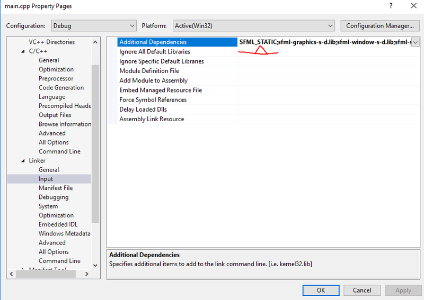The width and height of the screenshot is (424, 300).
Task: Select Embed Managed Resource File property
Action: 161,90
